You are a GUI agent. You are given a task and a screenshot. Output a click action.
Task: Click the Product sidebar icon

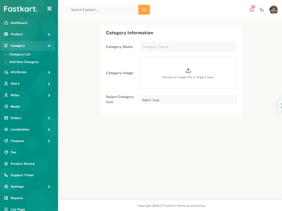6,34
